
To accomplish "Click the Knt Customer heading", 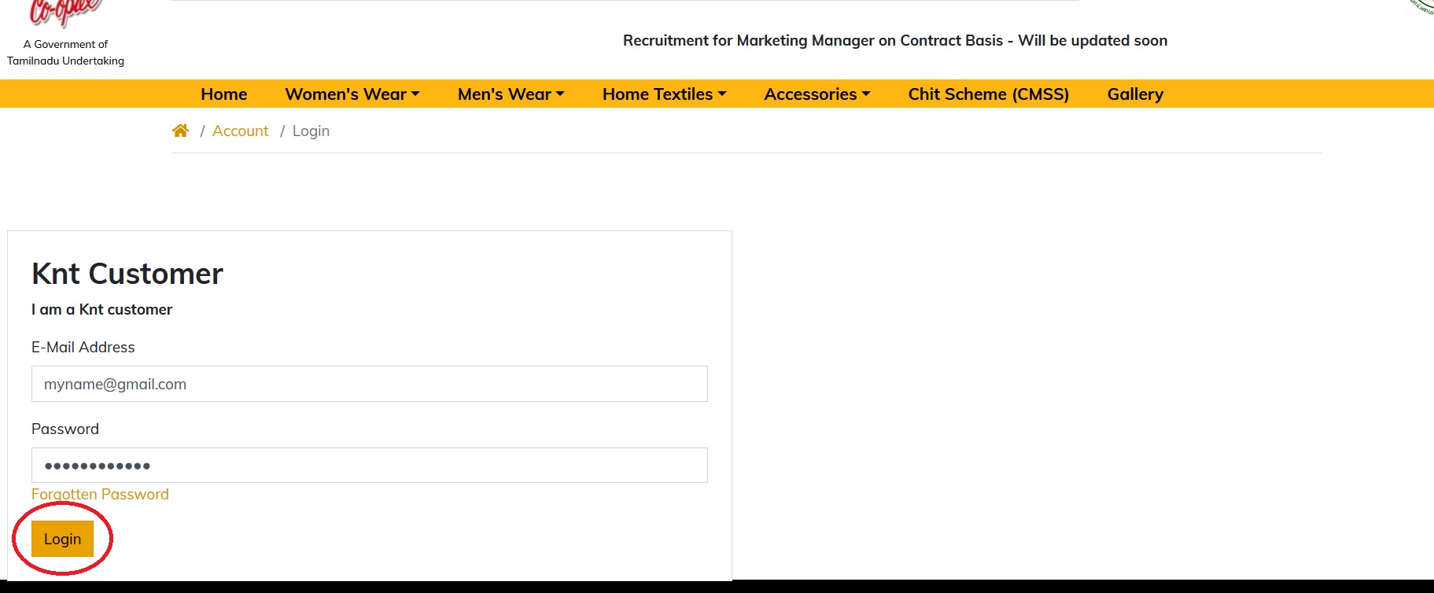I will (127, 274).
